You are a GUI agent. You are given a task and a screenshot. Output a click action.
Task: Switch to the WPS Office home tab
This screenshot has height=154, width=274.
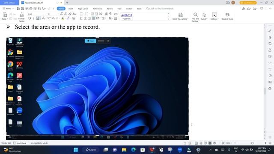pyautogui.click(x=9, y=3)
